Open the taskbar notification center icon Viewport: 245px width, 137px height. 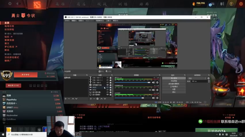click(x=241, y=134)
